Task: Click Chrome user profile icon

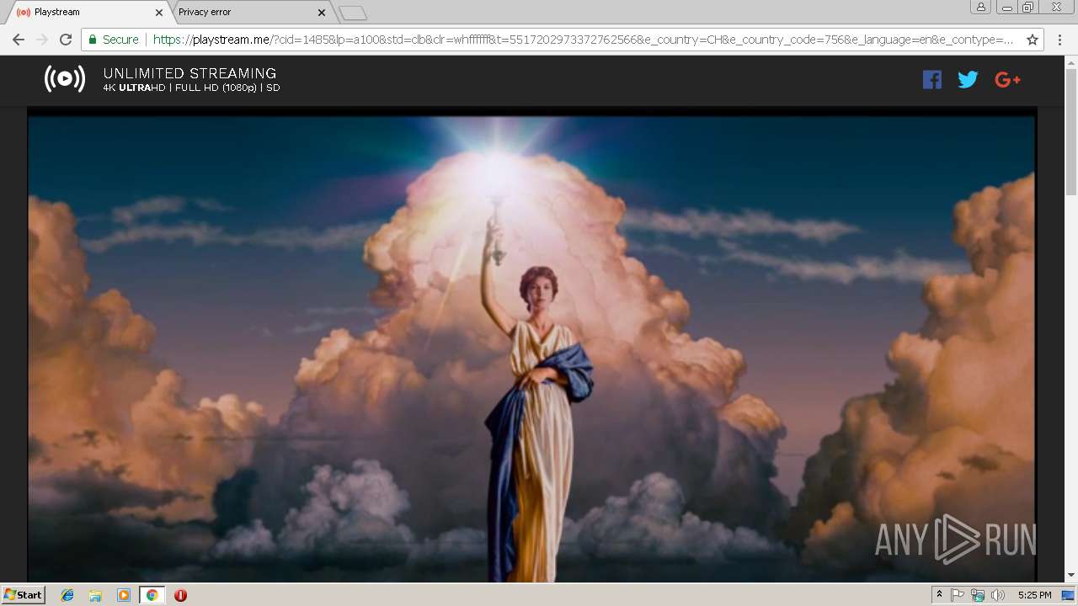Action: pos(980,8)
